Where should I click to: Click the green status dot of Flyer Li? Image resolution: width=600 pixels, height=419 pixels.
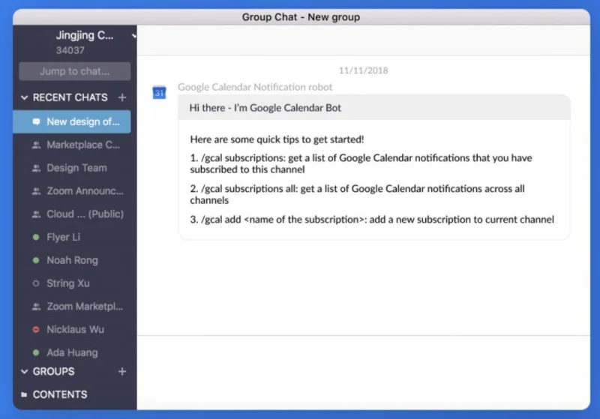36,237
